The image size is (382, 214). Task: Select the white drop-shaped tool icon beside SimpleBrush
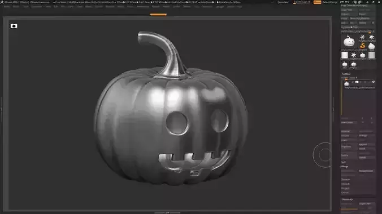pyautogui.click(x=371, y=46)
